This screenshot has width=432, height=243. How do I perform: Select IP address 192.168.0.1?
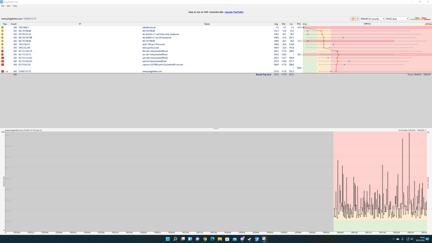pyautogui.click(x=24, y=28)
